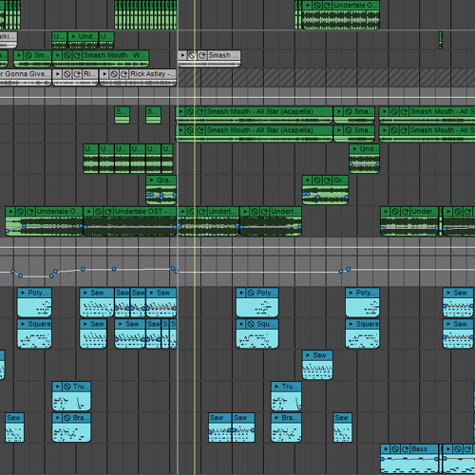Open clip menu arrow on the Gr... clip
Viewport: 475px width, 475px height.
(308, 180)
